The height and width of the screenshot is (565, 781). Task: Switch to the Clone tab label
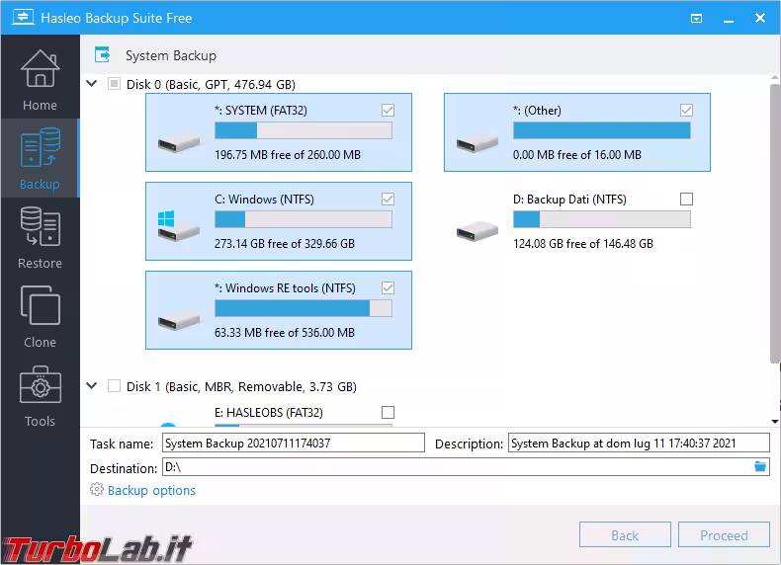pyautogui.click(x=40, y=342)
